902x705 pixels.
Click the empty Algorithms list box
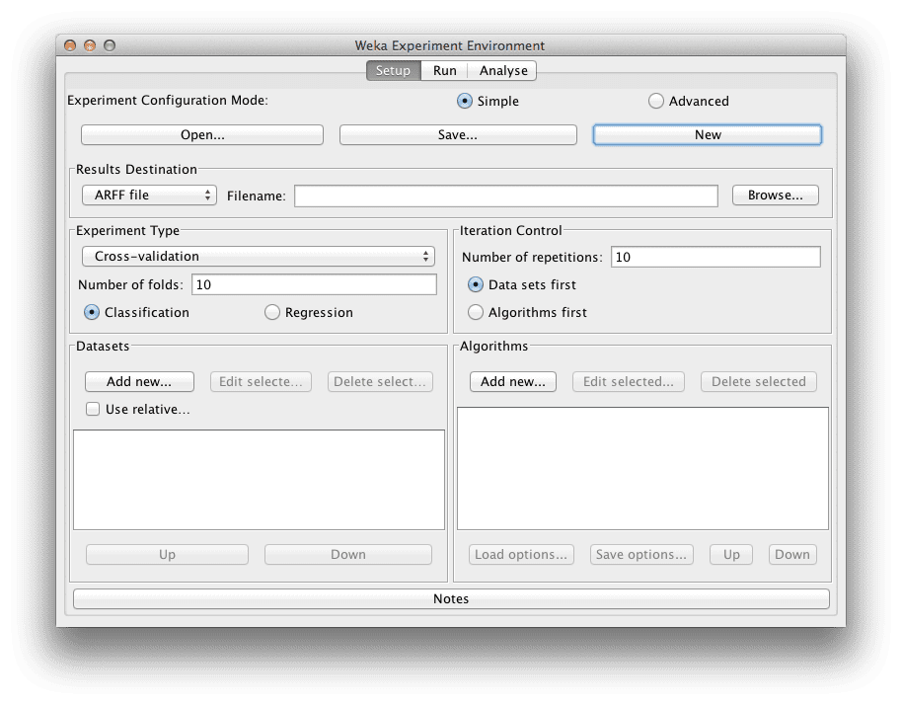643,468
